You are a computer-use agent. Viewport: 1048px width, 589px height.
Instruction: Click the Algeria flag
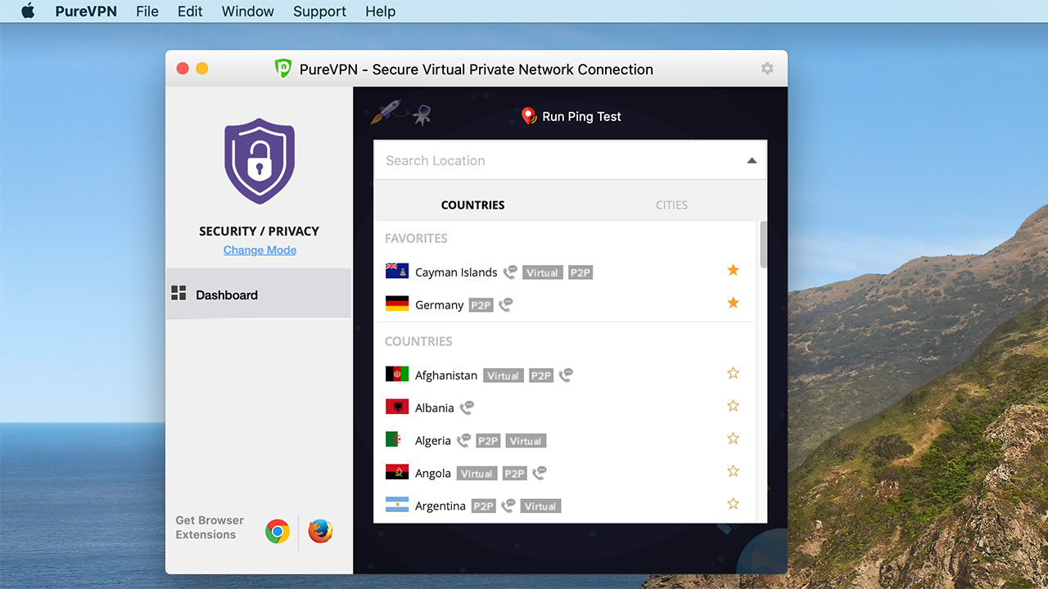pos(397,439)
